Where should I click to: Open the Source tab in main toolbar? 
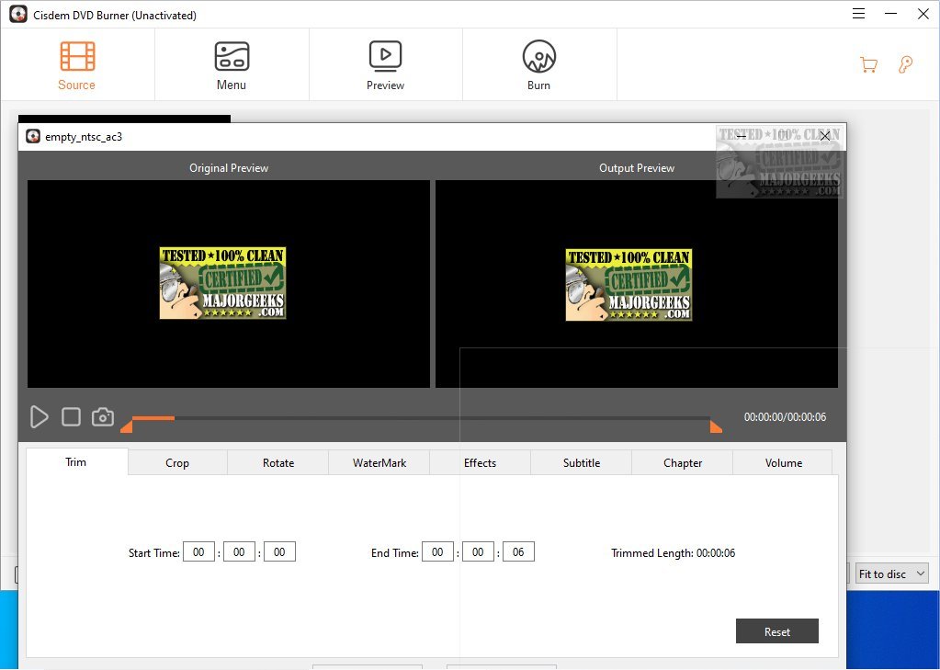click(77, 65)
